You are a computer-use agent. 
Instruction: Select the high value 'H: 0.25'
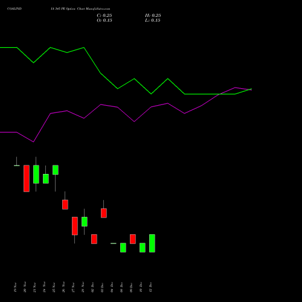[x=153, y=16]
